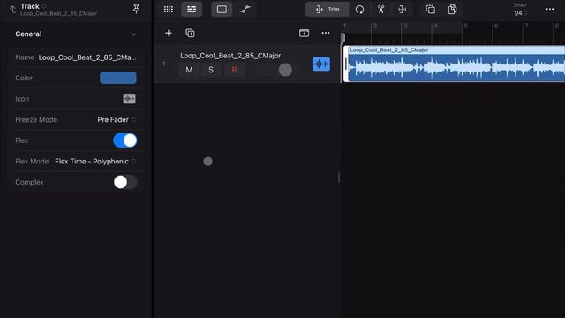The image size is (565, 318).
Task: Open the top-right more options menu
Action: pos(550,10)
